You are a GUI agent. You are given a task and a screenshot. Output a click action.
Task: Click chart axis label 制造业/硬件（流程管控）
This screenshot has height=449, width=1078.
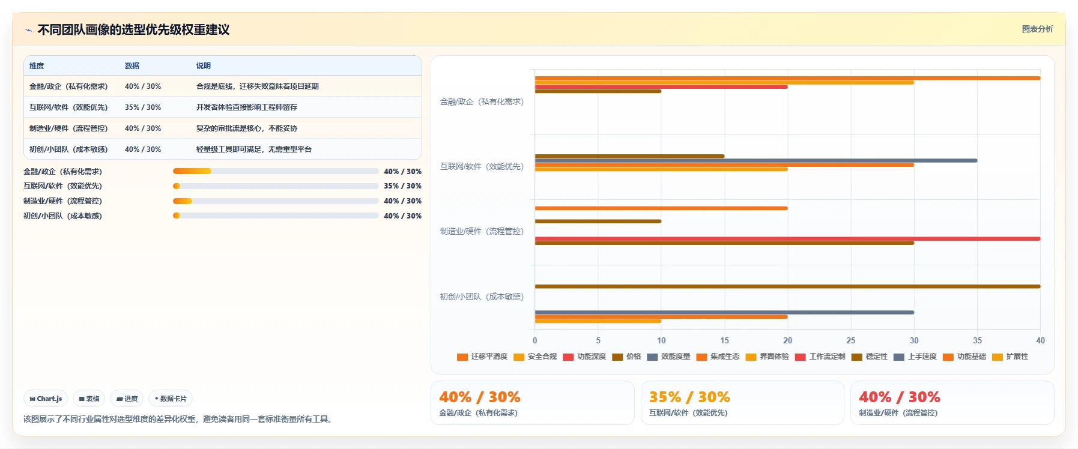pos(482,232)
